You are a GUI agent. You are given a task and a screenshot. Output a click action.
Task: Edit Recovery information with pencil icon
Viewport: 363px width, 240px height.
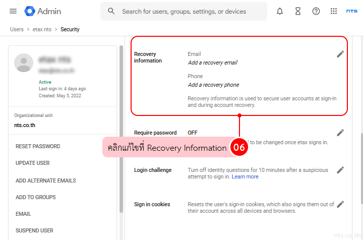(340, 54)
